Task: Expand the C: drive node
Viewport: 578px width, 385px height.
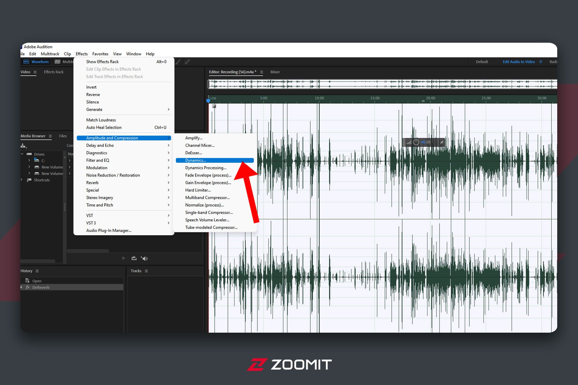Action: (x=29, y=160)
